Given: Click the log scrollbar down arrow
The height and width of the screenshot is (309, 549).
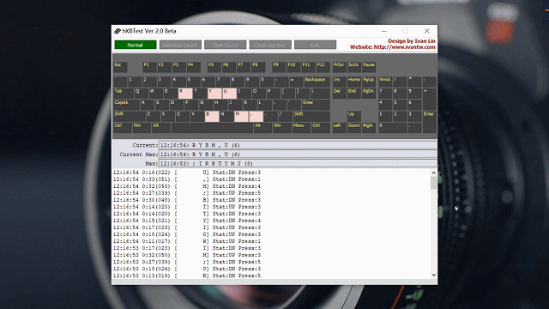Looking at the screenshot, I should 434,276.
